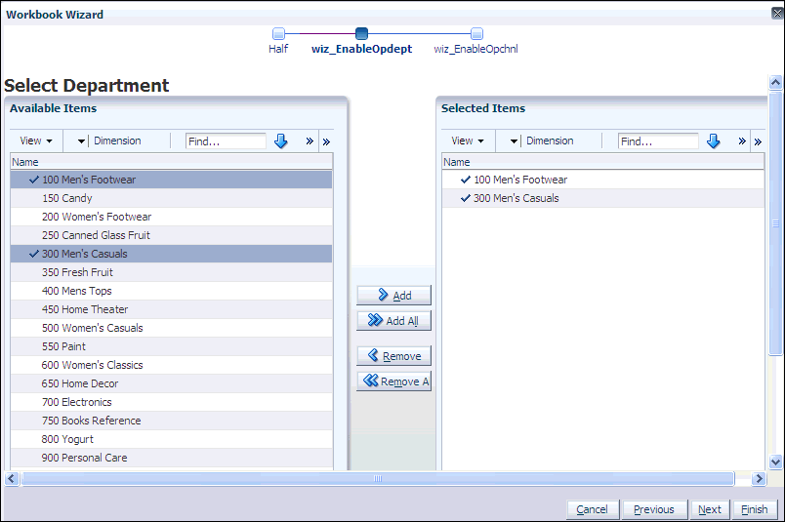Select 800 Yogurt row
The width and height of the screenshot is (785, 522).
tap(171, 439)
